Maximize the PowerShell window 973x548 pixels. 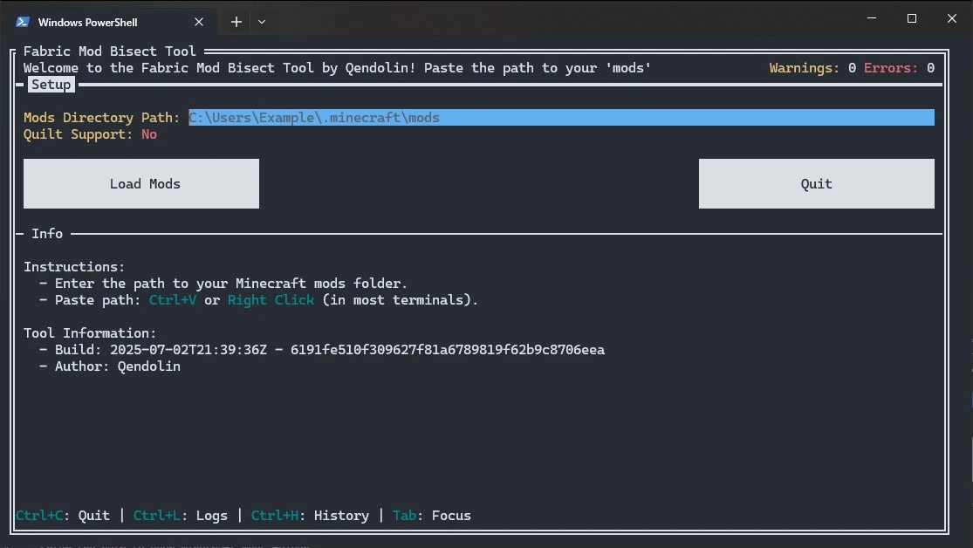pos(912,18)
